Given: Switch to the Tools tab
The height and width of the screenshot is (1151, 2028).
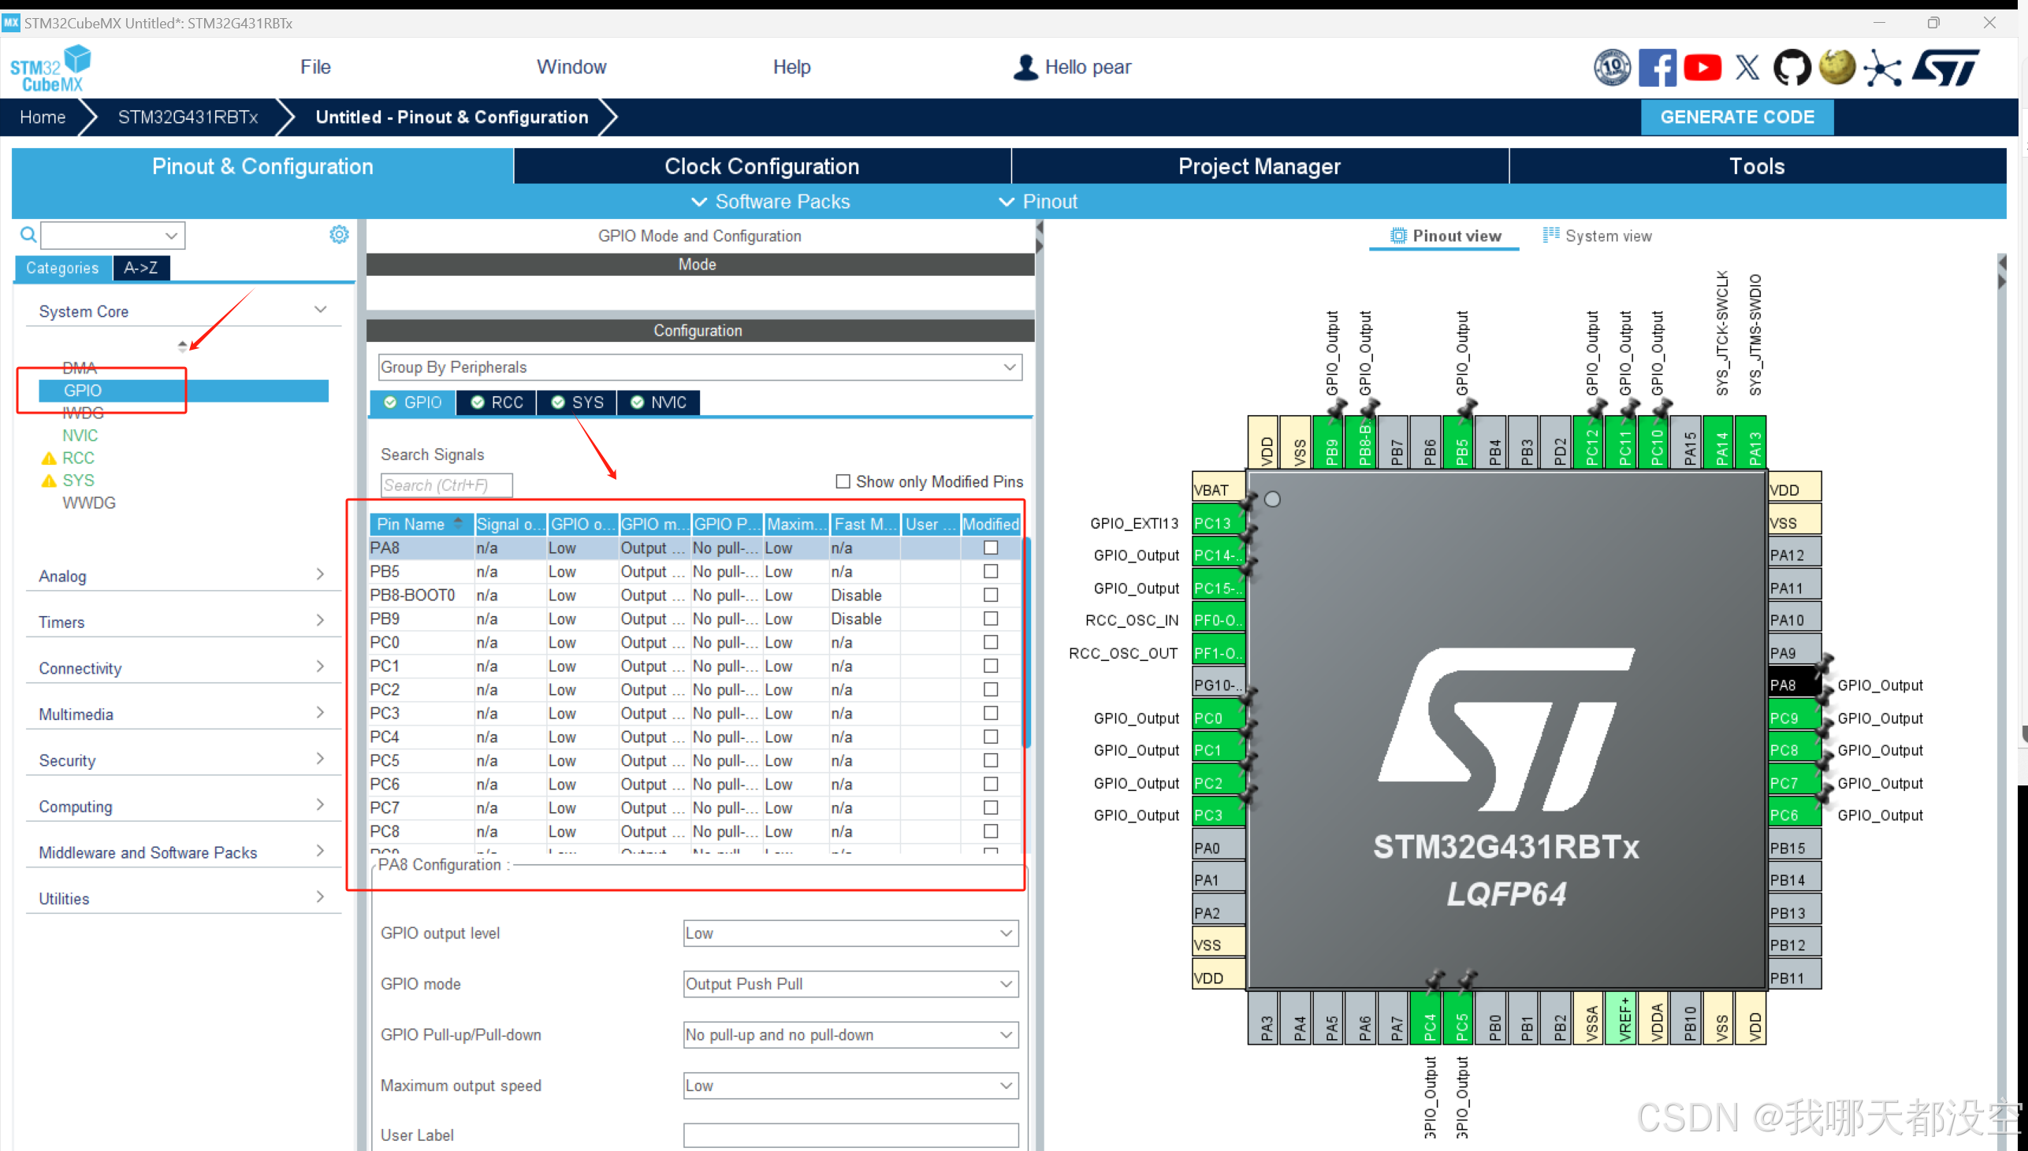Looking at the screenshot, I should pyautogui.click(x=1757, y=166).
